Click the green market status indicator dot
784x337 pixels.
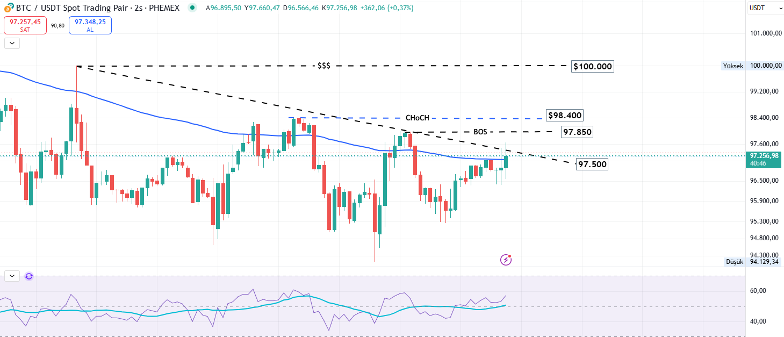(x=192, y=8)
